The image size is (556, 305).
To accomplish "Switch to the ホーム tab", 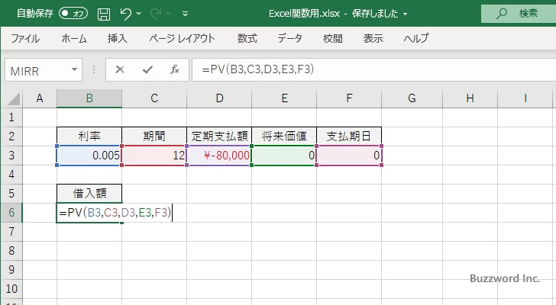I will point(74,38).
